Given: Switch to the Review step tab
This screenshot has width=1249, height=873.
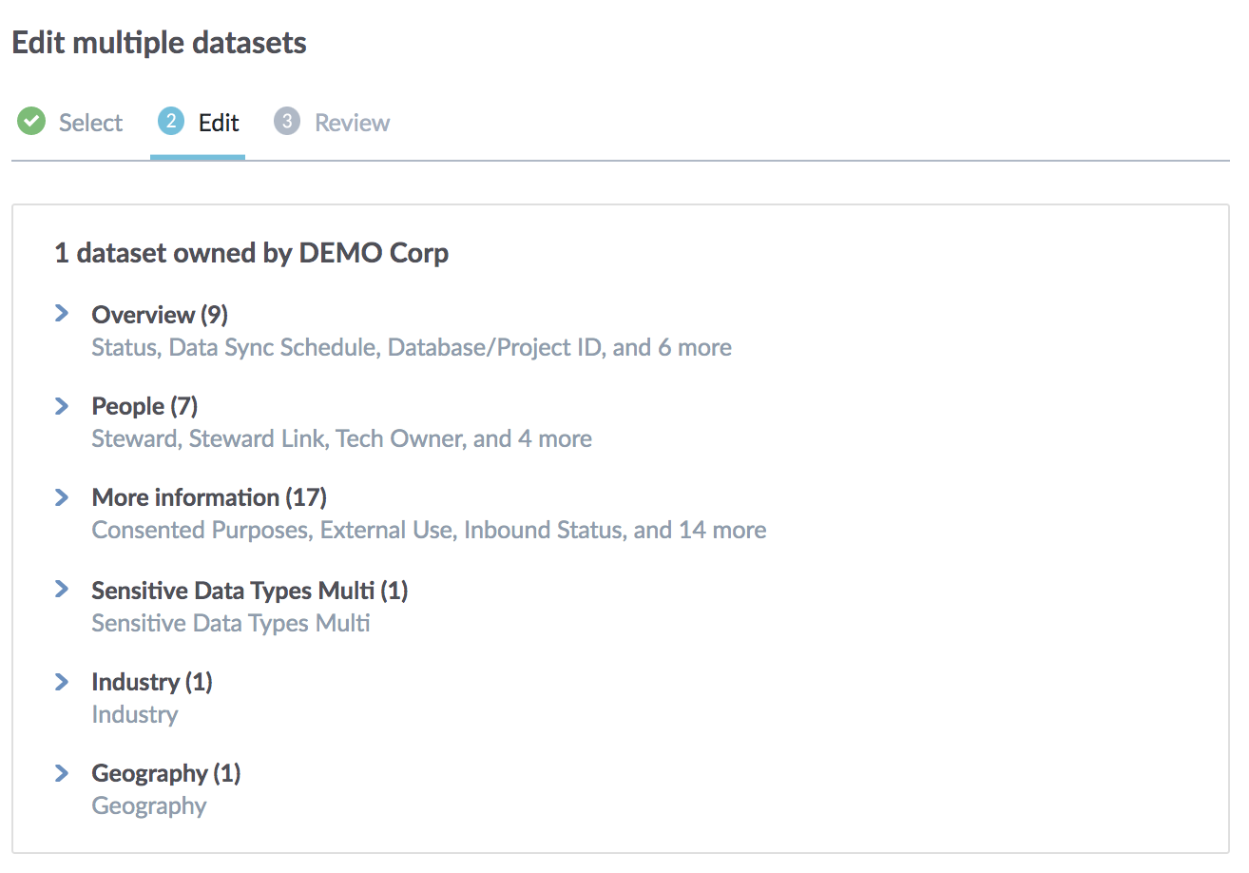Looking at the screenshot, I should click(x=332, y=123).
